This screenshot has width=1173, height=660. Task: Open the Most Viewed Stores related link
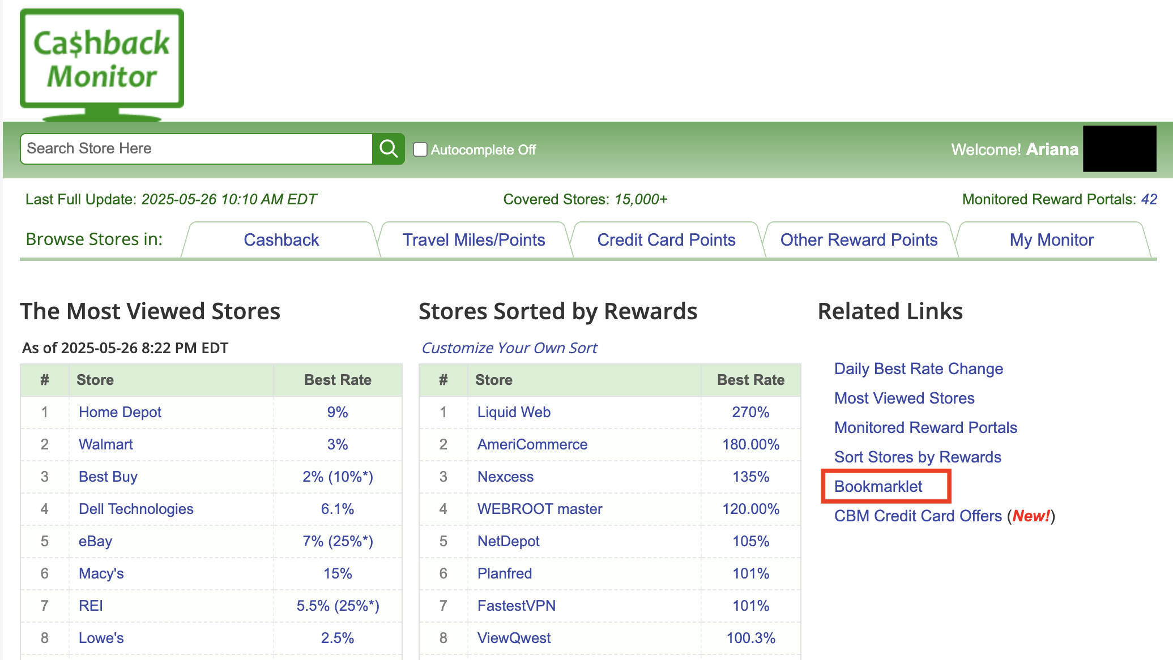click(905, 398)
